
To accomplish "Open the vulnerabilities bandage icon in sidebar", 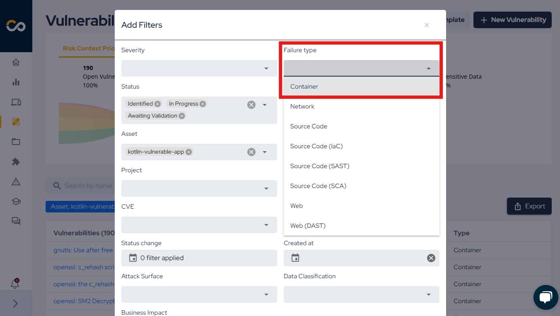I will pyautogui.click(x=16, y=122).
